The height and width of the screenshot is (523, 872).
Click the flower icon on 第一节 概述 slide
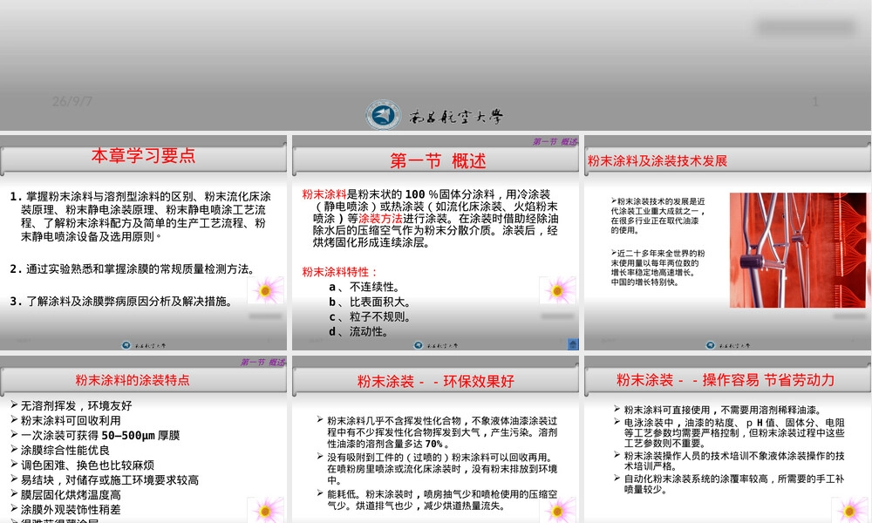(558, 290)
